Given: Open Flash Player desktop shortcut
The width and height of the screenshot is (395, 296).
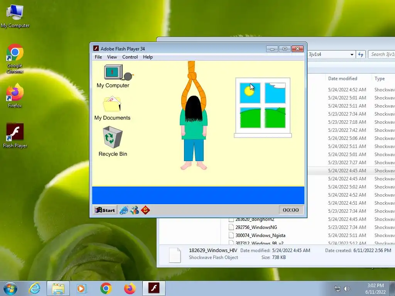Looking at the screenshot, I should coord(15,135).
